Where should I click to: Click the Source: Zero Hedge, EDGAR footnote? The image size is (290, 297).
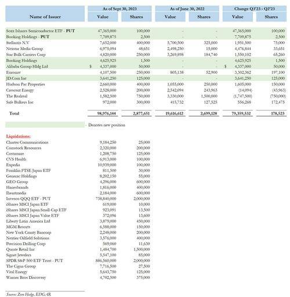point(28,294)
